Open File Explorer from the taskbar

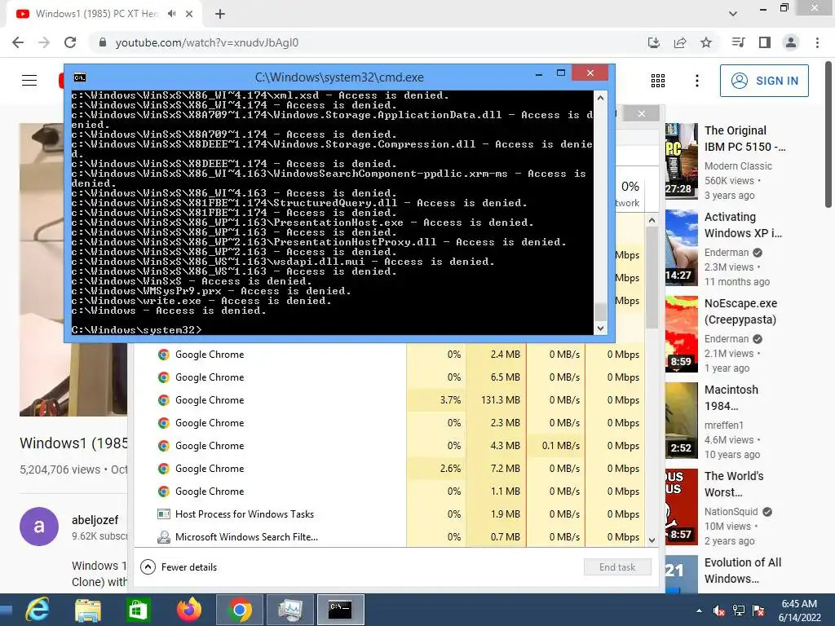pyautogui.click(x=87, y=610)
